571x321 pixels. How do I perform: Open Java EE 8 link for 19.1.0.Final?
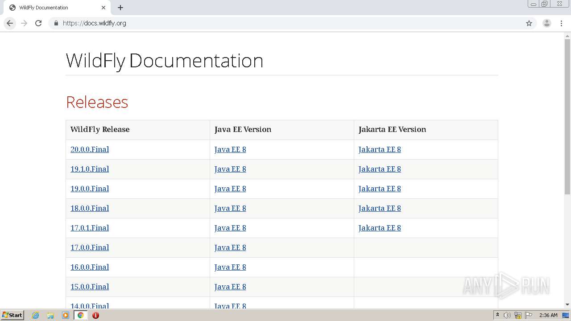click(x=230, y=169)
